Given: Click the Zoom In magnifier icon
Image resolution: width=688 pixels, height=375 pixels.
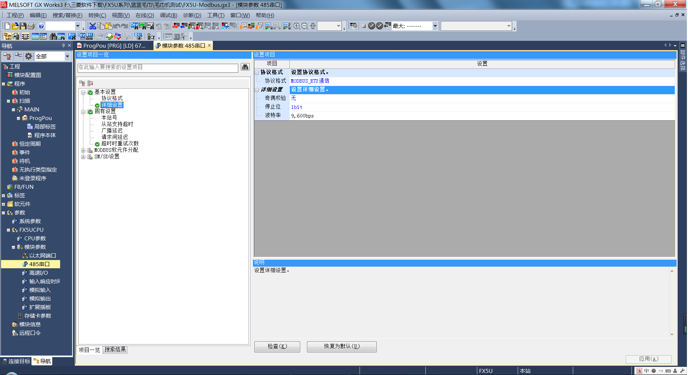Looking at the screenshot, I should coord(297,26).
